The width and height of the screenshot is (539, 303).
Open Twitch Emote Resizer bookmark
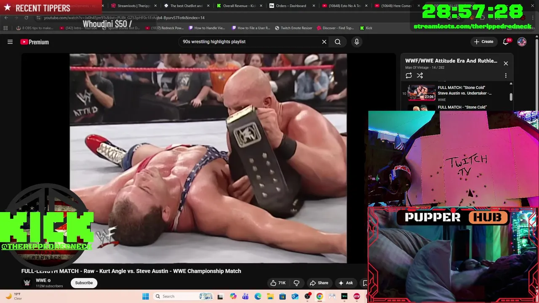(x=294, y=28)
